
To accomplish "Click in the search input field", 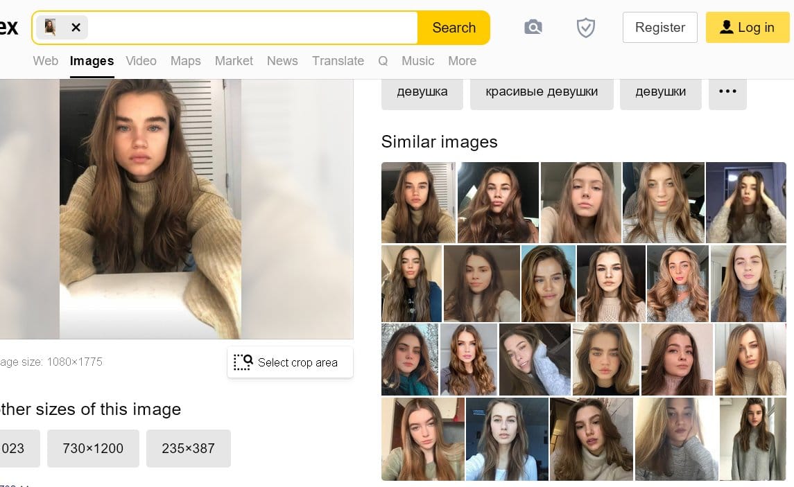I will [253, 27].
